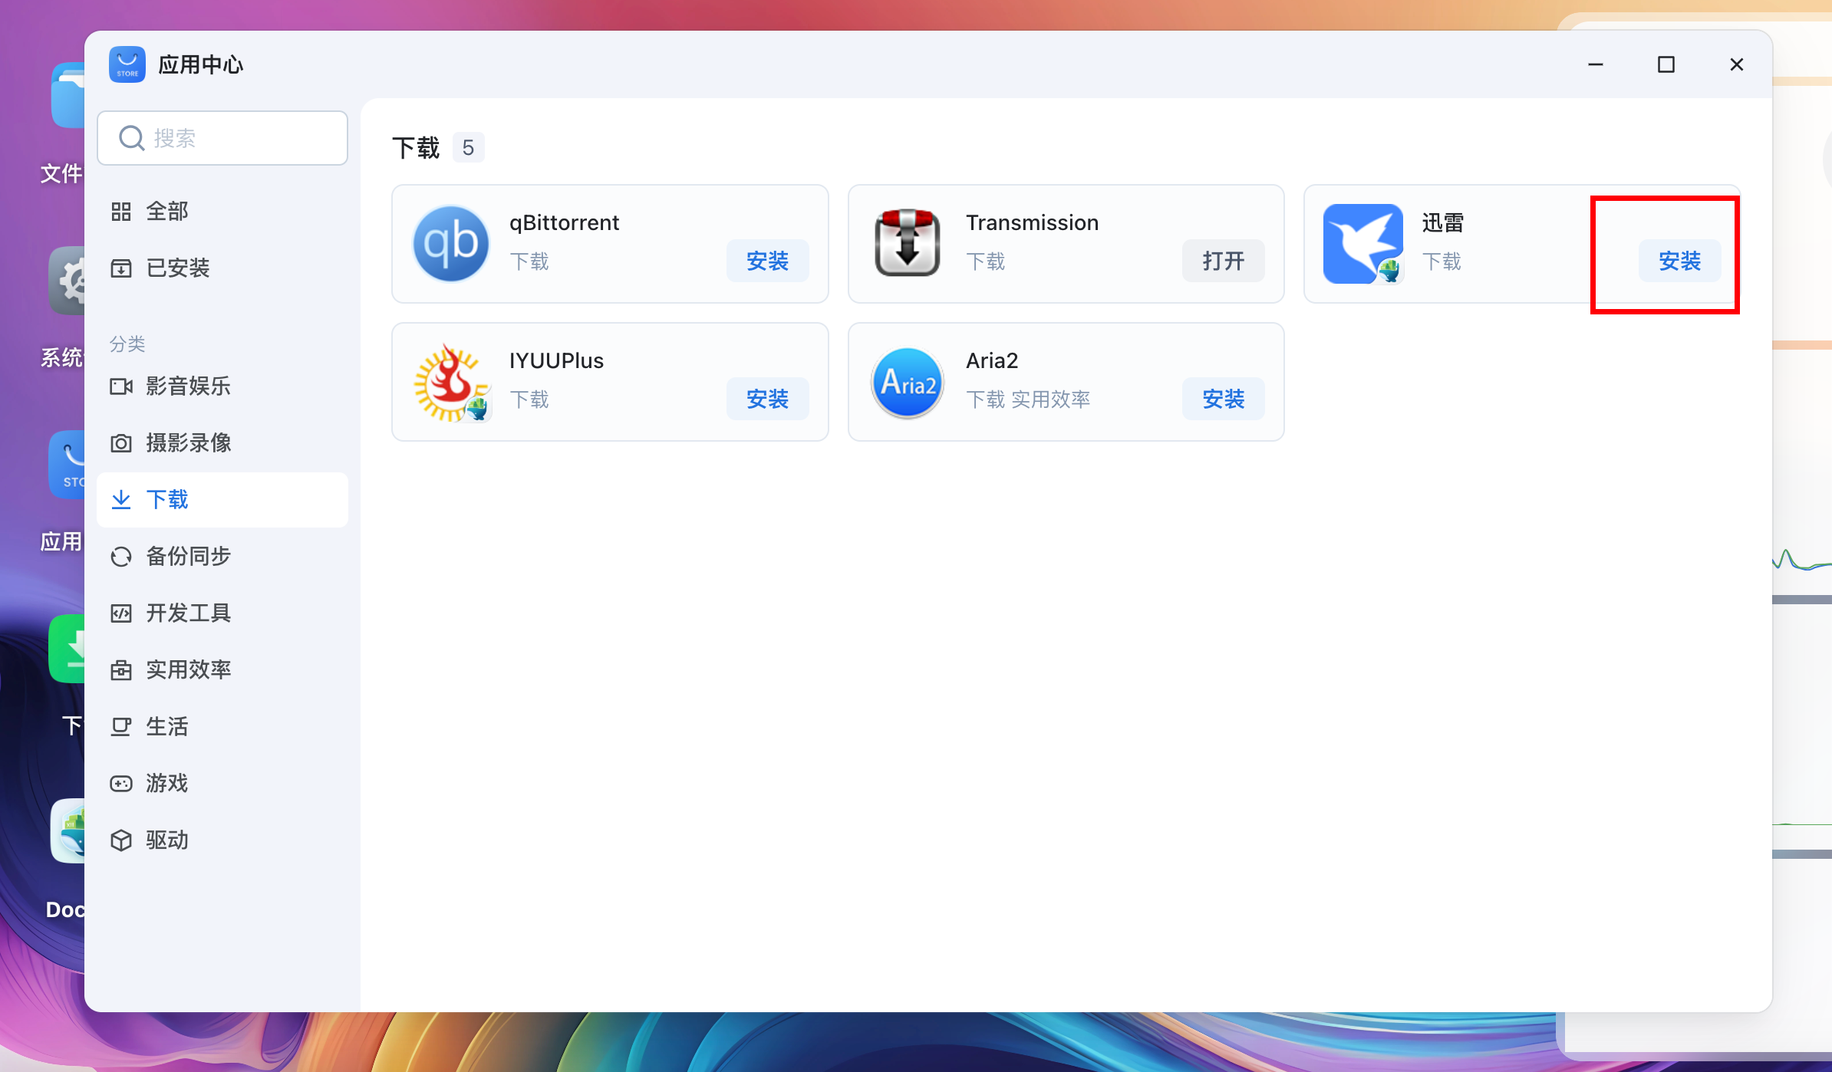Click the 全部 grid icon
Viewport: 1832px width, 1072px height.
[x=121, y=212]
